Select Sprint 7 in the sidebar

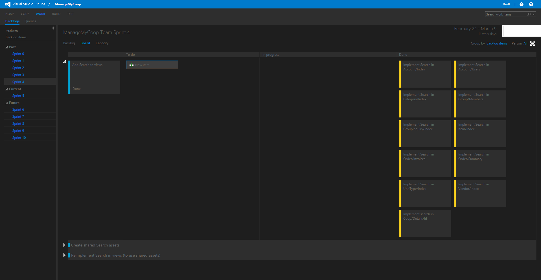pyautogui.click(x=18, y=116)
